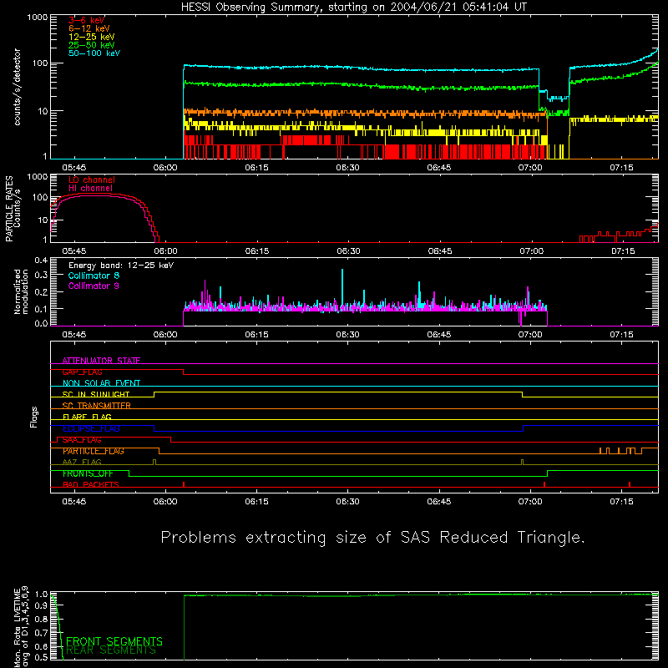This screenshot has height=668, width=668.
Task: Click the "Collimator 9" legend label
Action: (x=94, y=286)
